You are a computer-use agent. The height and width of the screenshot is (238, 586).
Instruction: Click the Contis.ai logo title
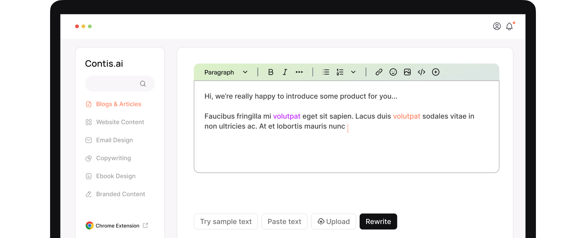pos(104,64)
